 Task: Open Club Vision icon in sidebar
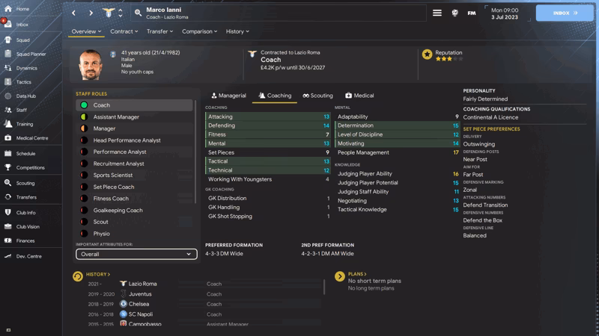coord(8,226)
